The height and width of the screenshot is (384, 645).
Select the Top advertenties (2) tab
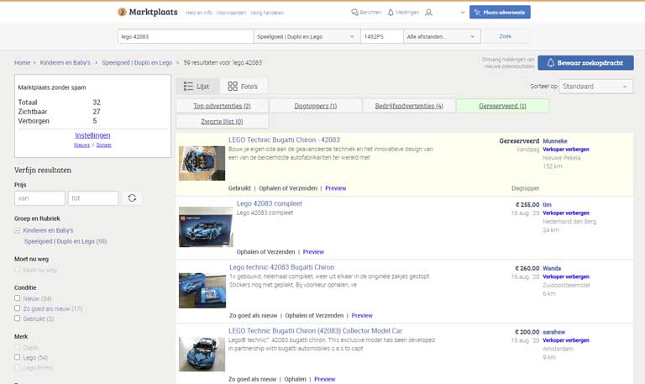[x=222, y=106]
